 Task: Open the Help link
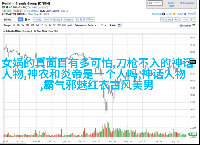coord(191,14)
